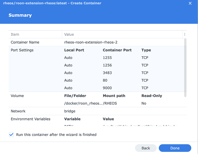This screenshot has height=154, width=198.
Task: Open the table column options menu
Action: pyautogui.click(x=185, y=34)
